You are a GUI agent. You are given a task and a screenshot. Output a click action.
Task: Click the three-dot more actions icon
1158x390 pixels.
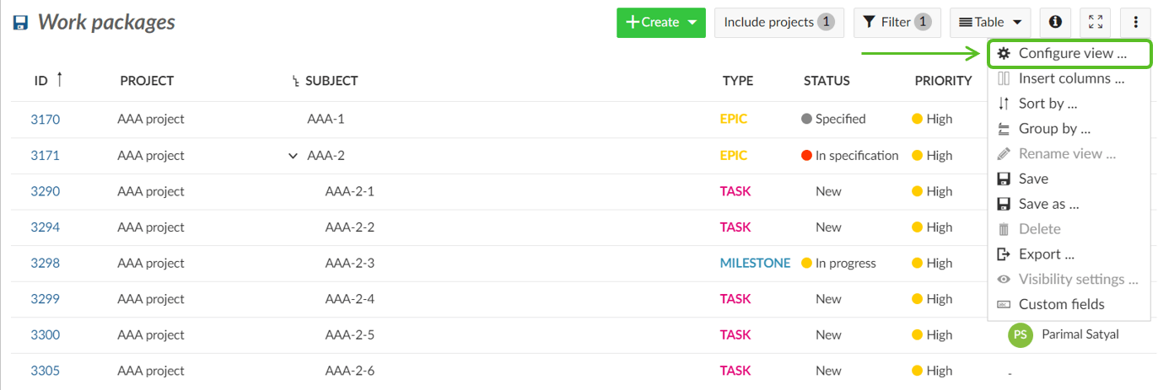[x=1136, y=23]
